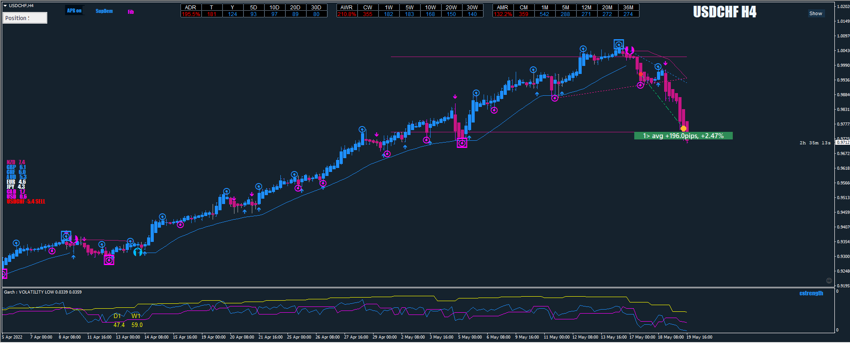Click the 5D column value 93
Viewport: 850px width, 343px height.
[254, 14]
